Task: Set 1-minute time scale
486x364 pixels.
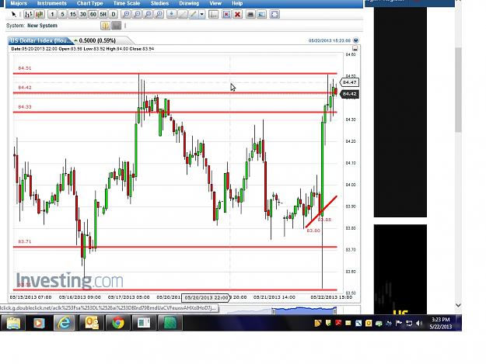Action: click(x=52, y=14)
